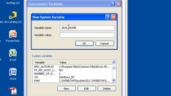Image resolution: width=171 pixels, height=96 pixels.
Task: Click the Variable name input field
Action: [87, 28]
